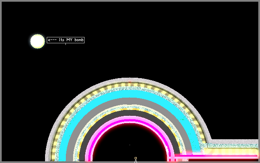Click the small red marker atop the dome

(130, 82)
